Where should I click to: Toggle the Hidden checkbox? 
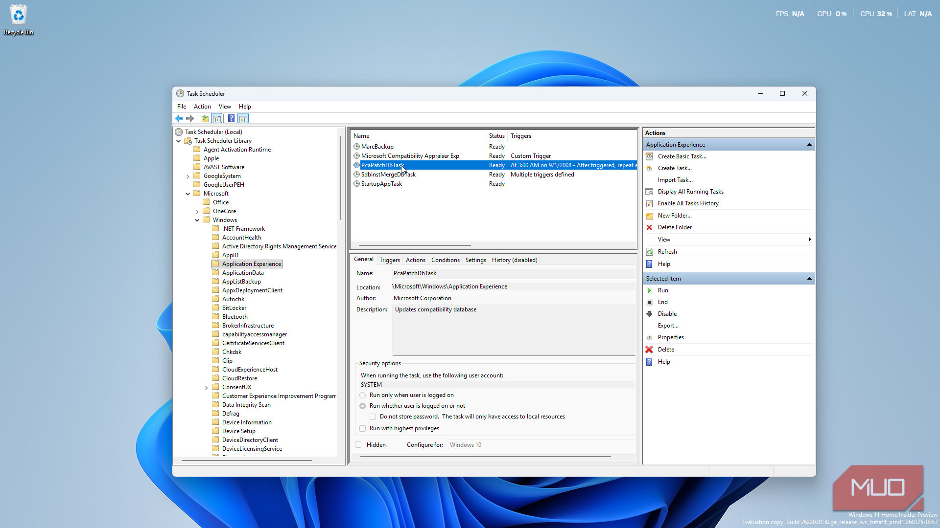(x=358, y=445)
